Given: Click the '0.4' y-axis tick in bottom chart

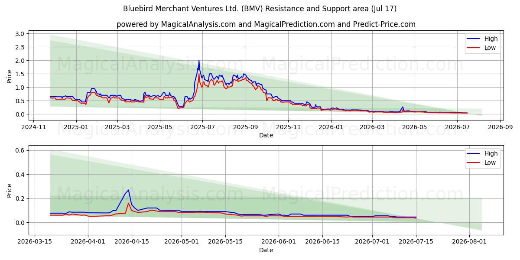Looking at the screenshot, I should 19,175.
